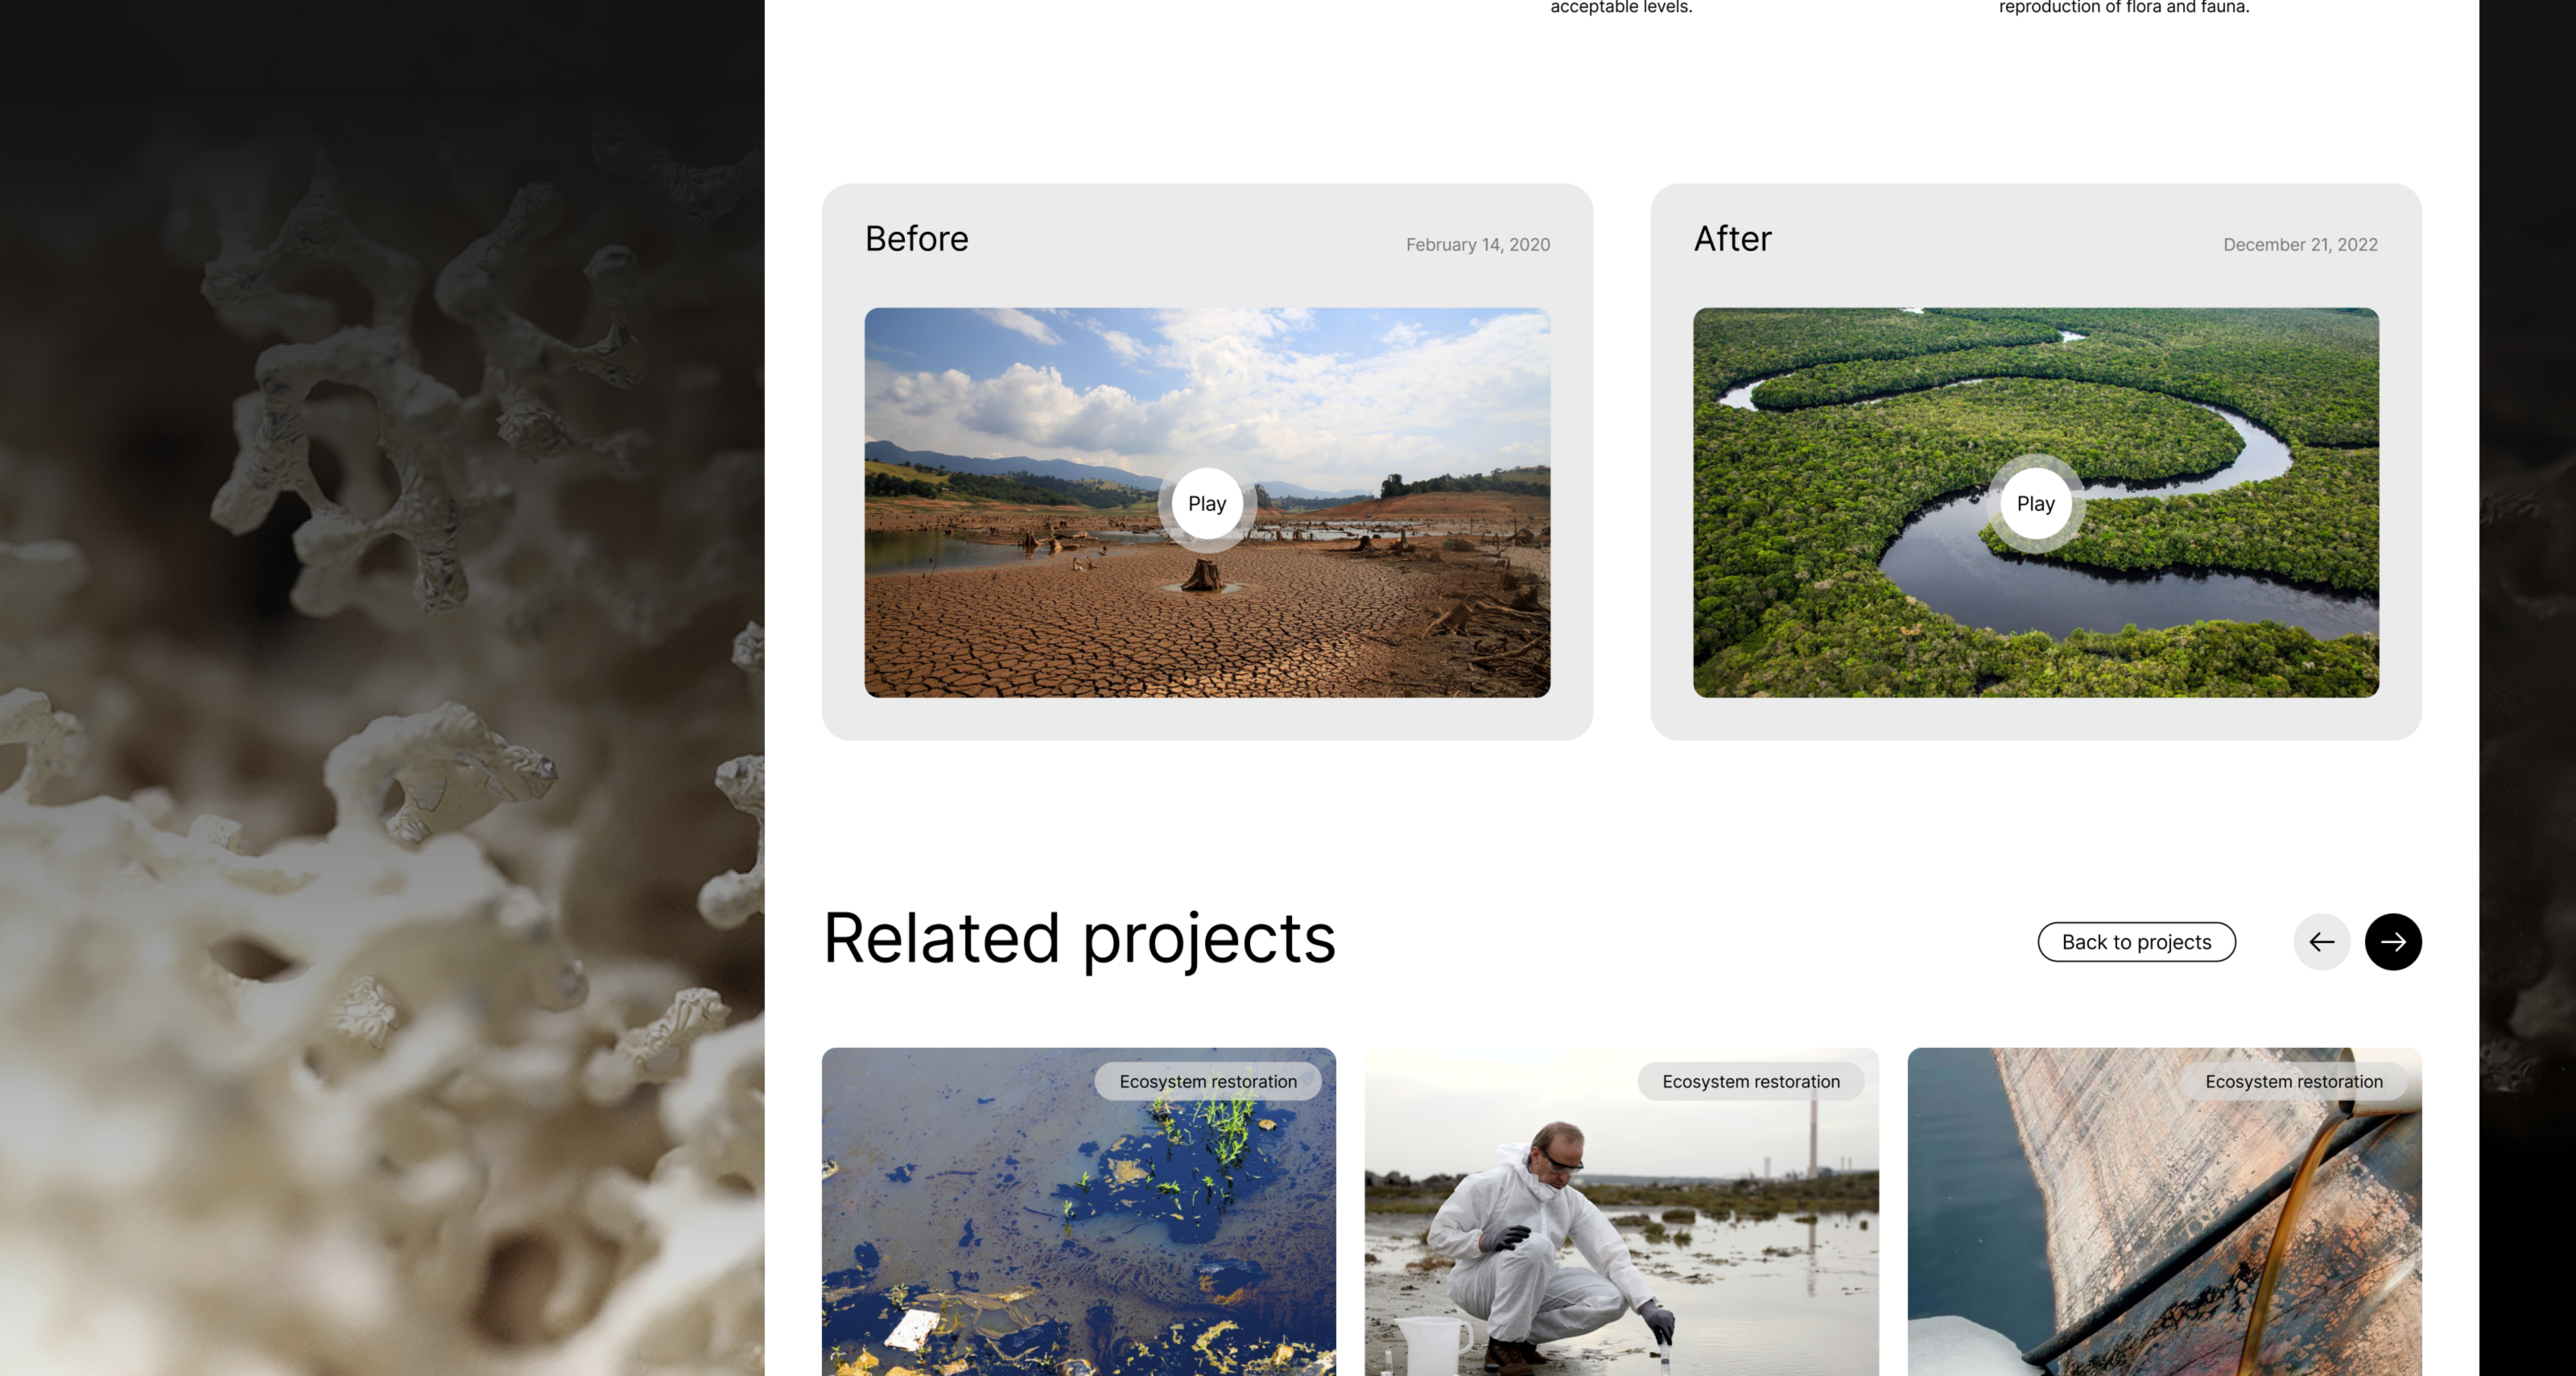Click the After card heading
The height and width of the screenshot is (1376, 2576).
1732,239
